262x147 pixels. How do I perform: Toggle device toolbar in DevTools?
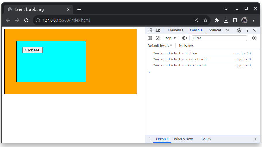click(158, 30)
